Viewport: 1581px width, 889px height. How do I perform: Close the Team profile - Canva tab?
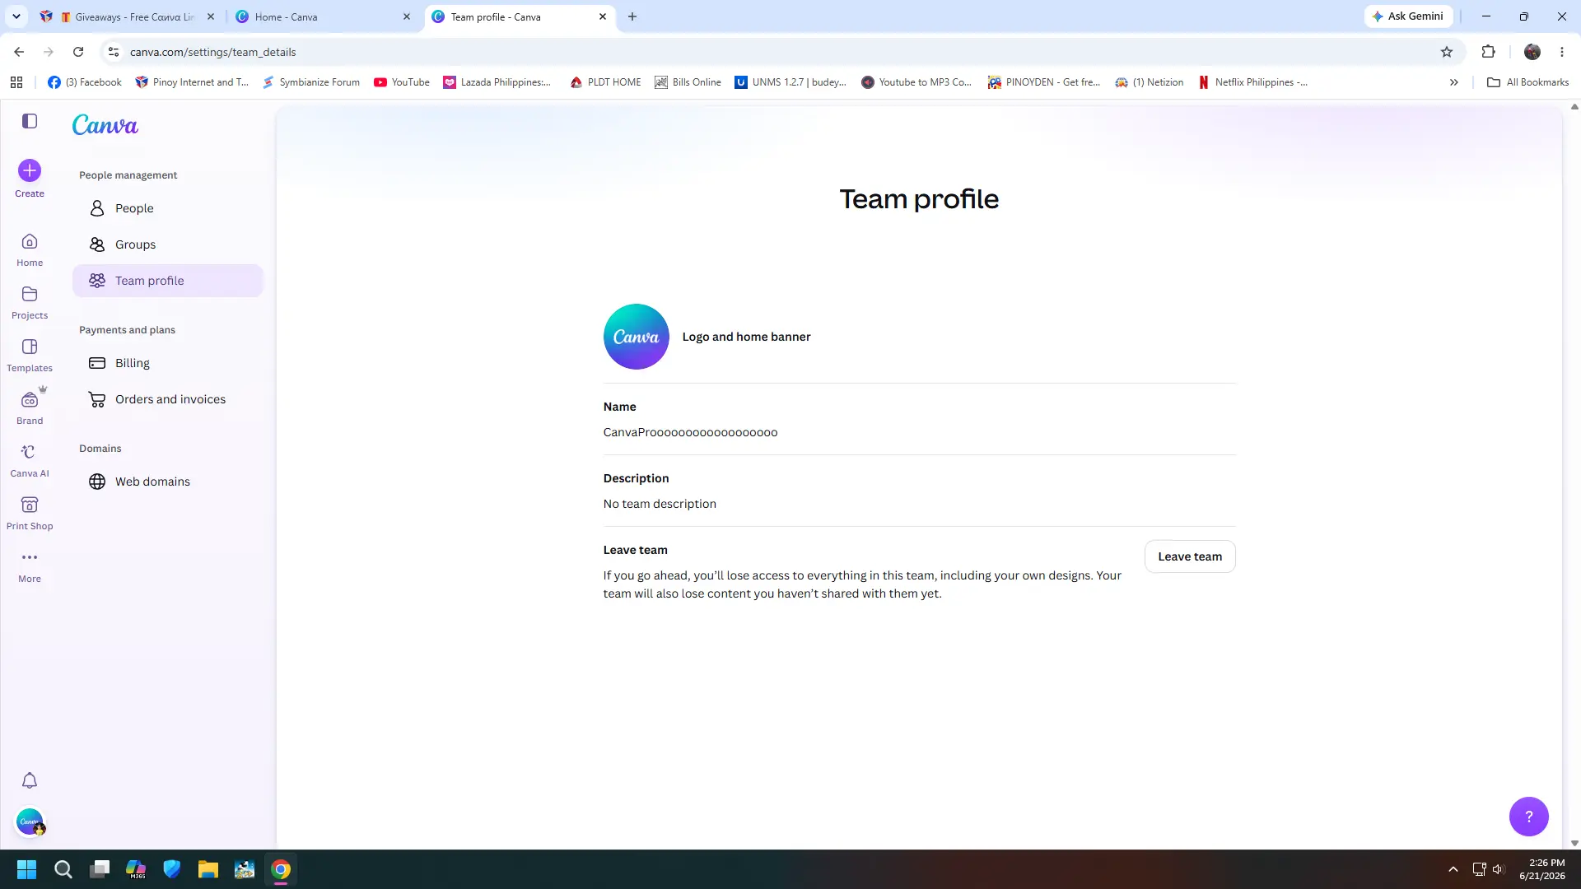pyautogui.click(x=603, y=16)
